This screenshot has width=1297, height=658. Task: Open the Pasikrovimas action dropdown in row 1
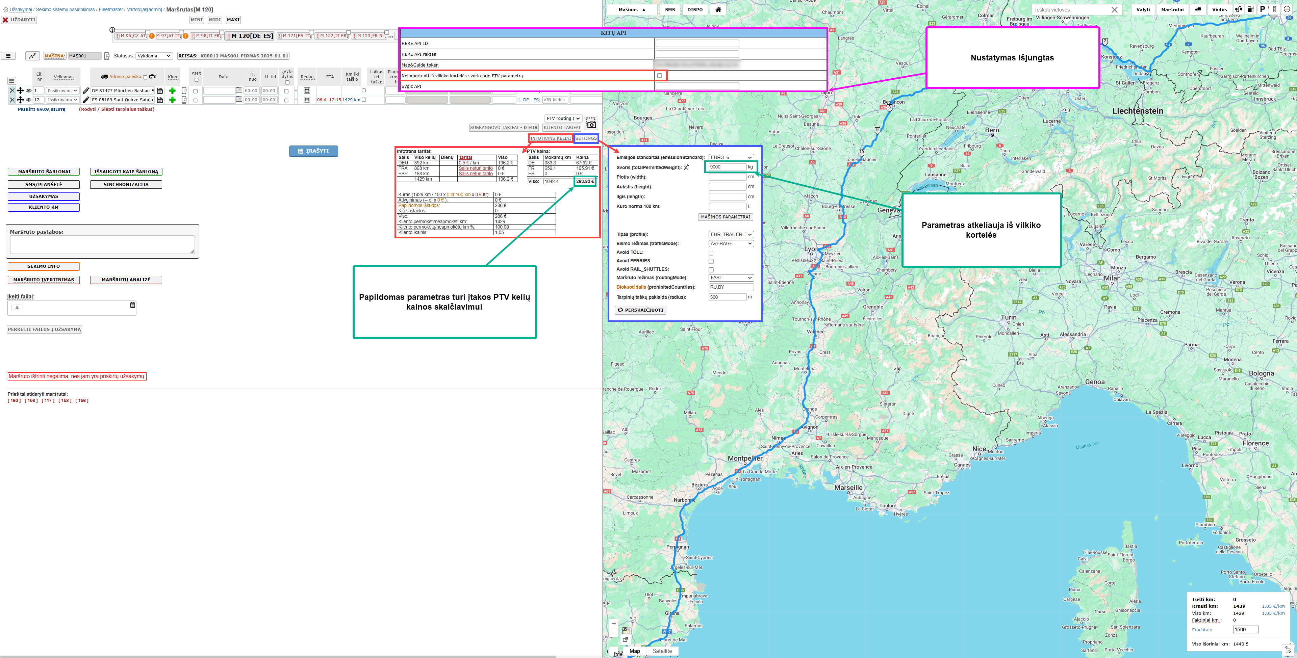click(x=62, y=90)
